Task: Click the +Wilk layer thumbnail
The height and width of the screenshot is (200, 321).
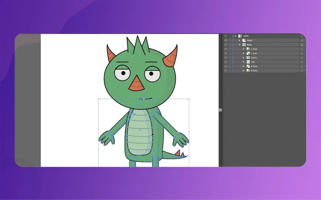Action: [240, 36]
